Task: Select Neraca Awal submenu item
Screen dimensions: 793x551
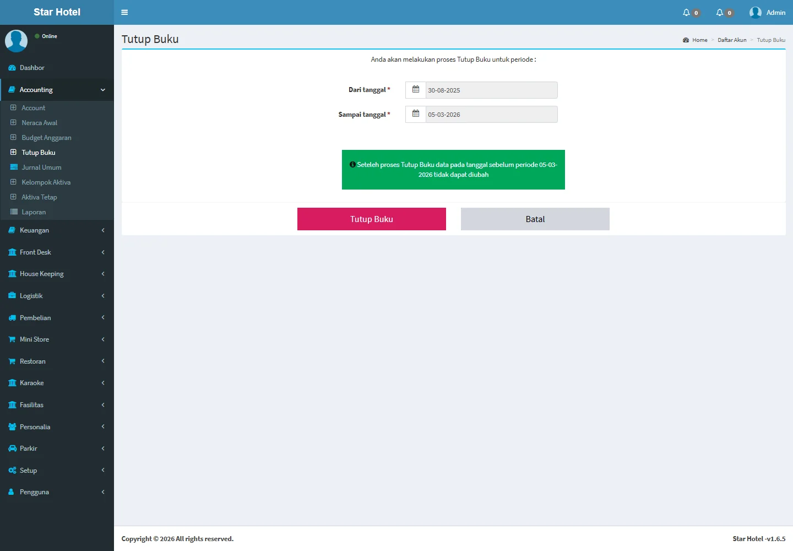Action: click(39, 123)
